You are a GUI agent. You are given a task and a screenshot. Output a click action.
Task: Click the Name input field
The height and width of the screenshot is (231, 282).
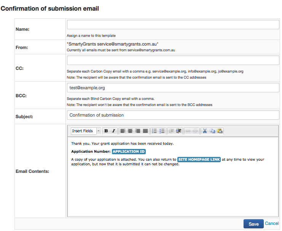click(173, 25)
